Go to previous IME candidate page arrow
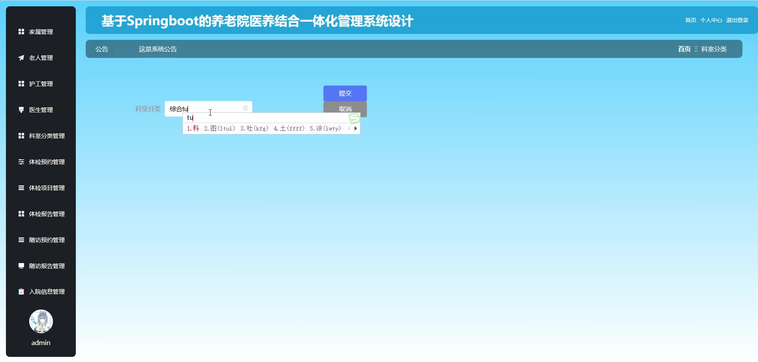 coord(349,128)
